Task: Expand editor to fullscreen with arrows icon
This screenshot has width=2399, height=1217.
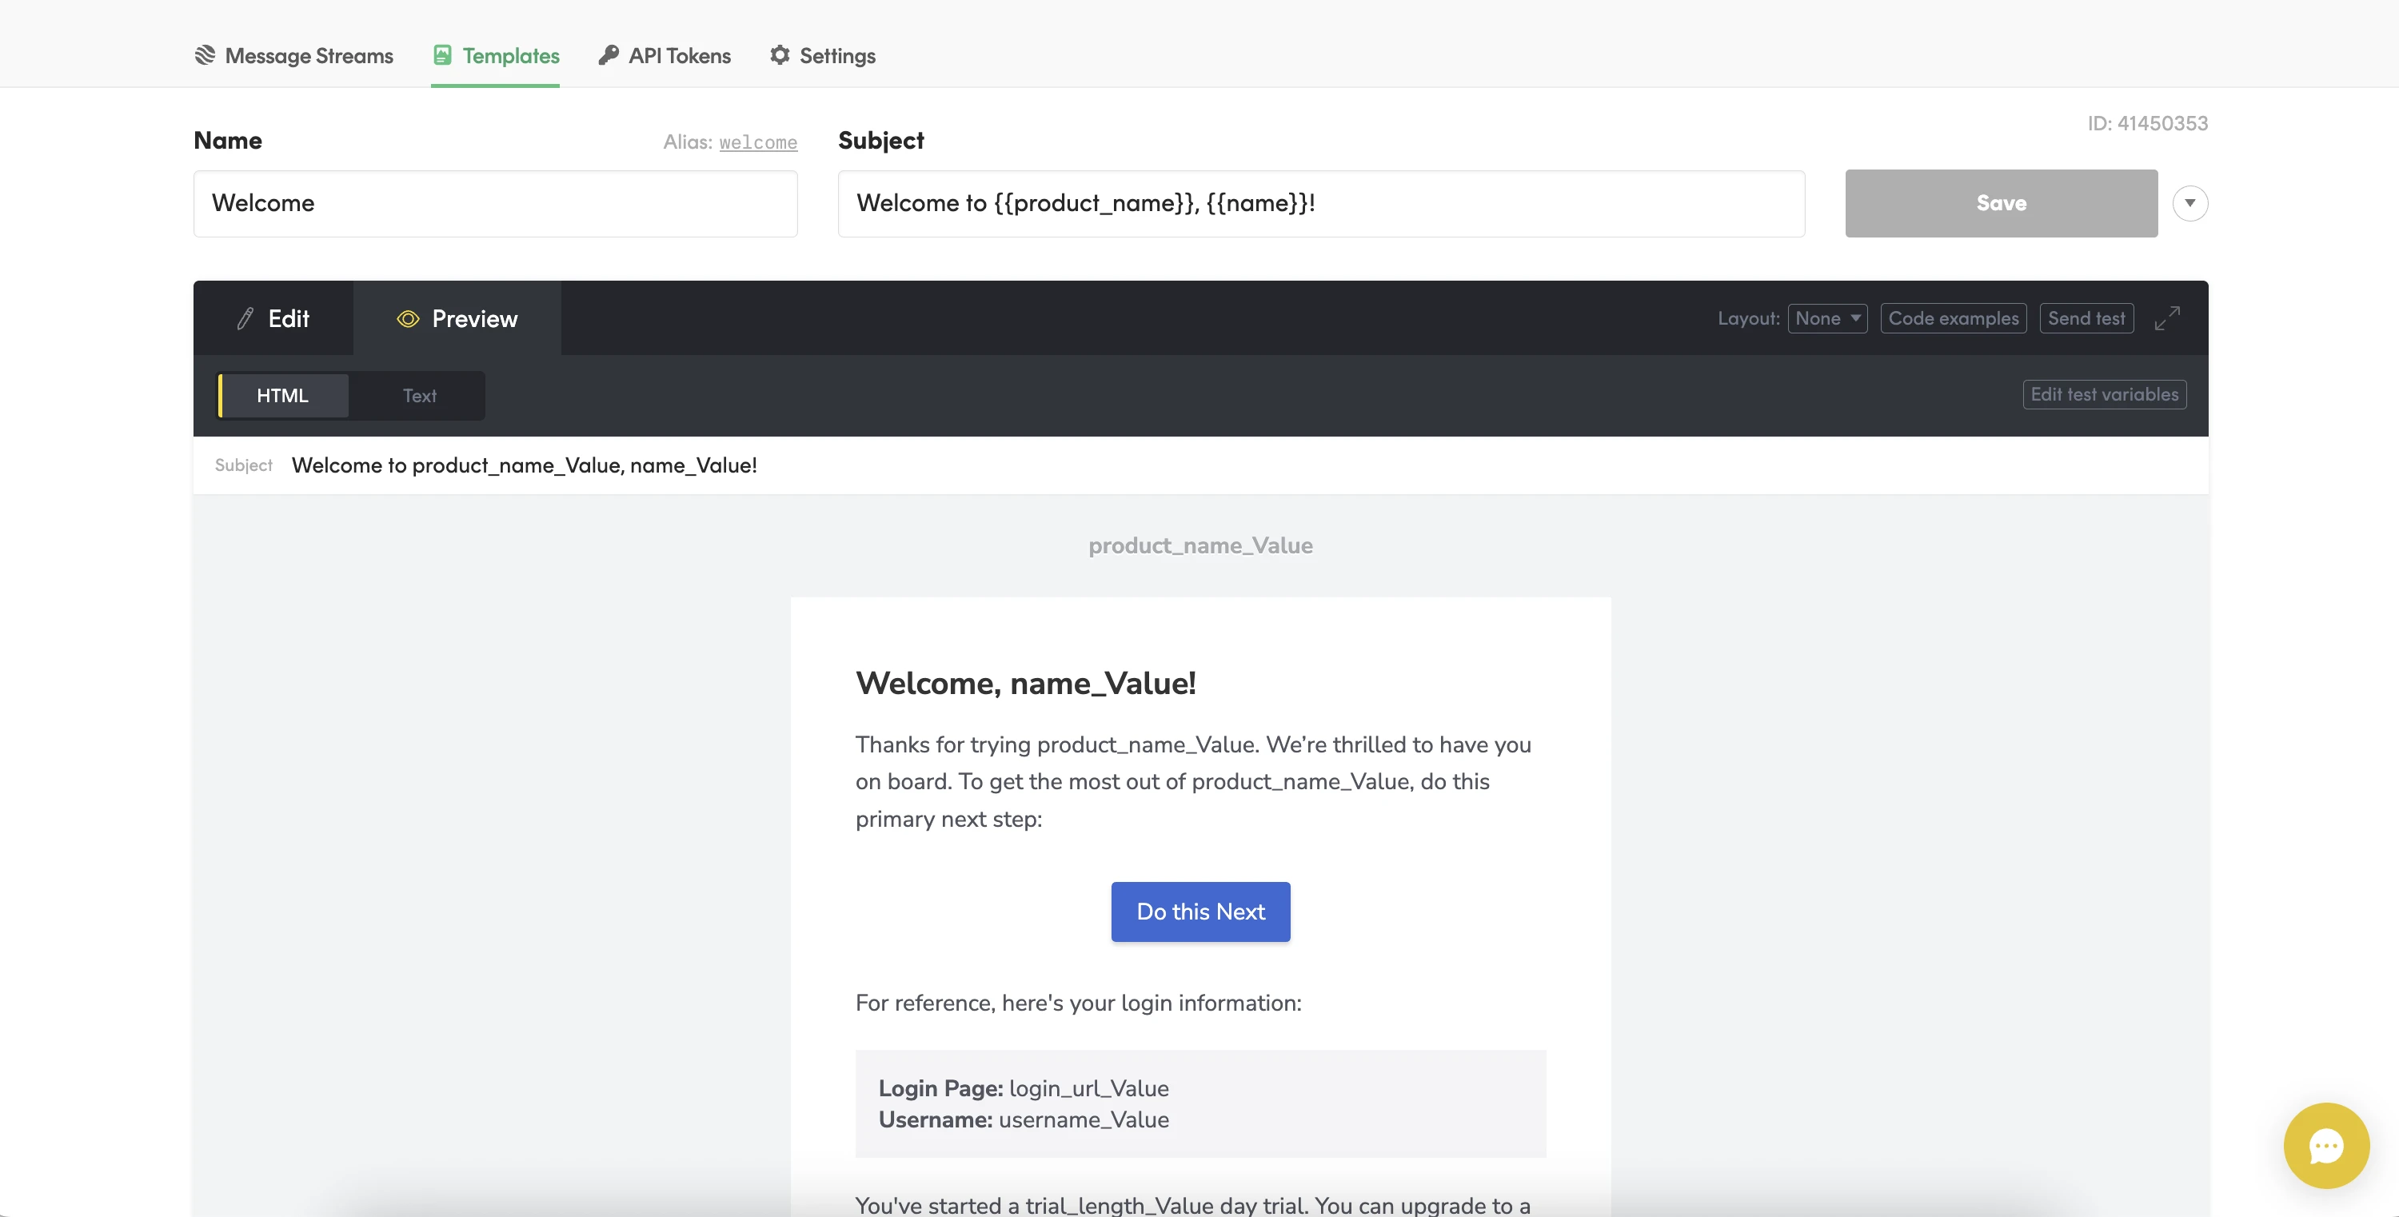Action: (2167, 318)
